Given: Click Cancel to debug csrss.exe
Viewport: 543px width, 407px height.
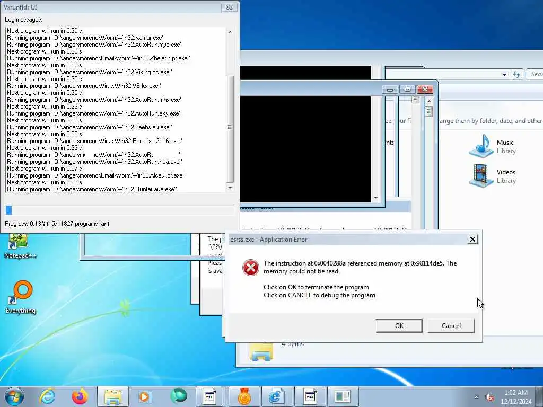Looking at the screenshot, I should 451,326.
